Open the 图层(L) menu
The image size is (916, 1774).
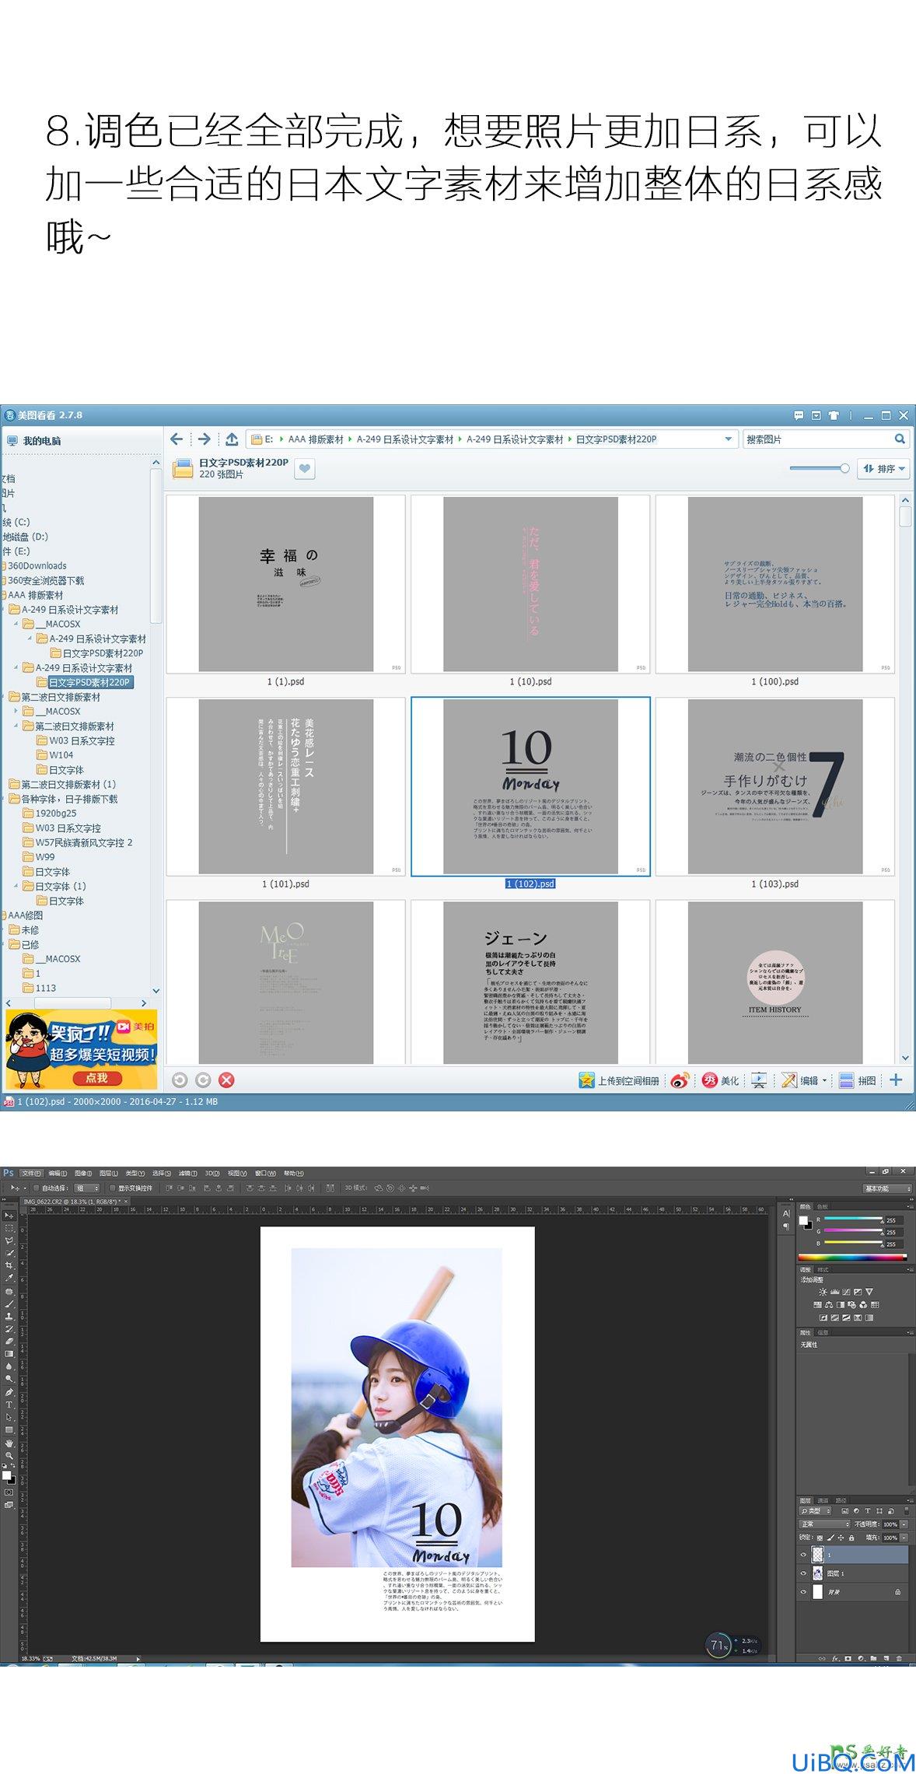(x=109, y=1173)
